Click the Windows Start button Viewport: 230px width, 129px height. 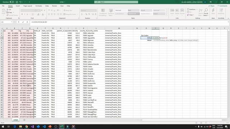(x=3, y=126)
